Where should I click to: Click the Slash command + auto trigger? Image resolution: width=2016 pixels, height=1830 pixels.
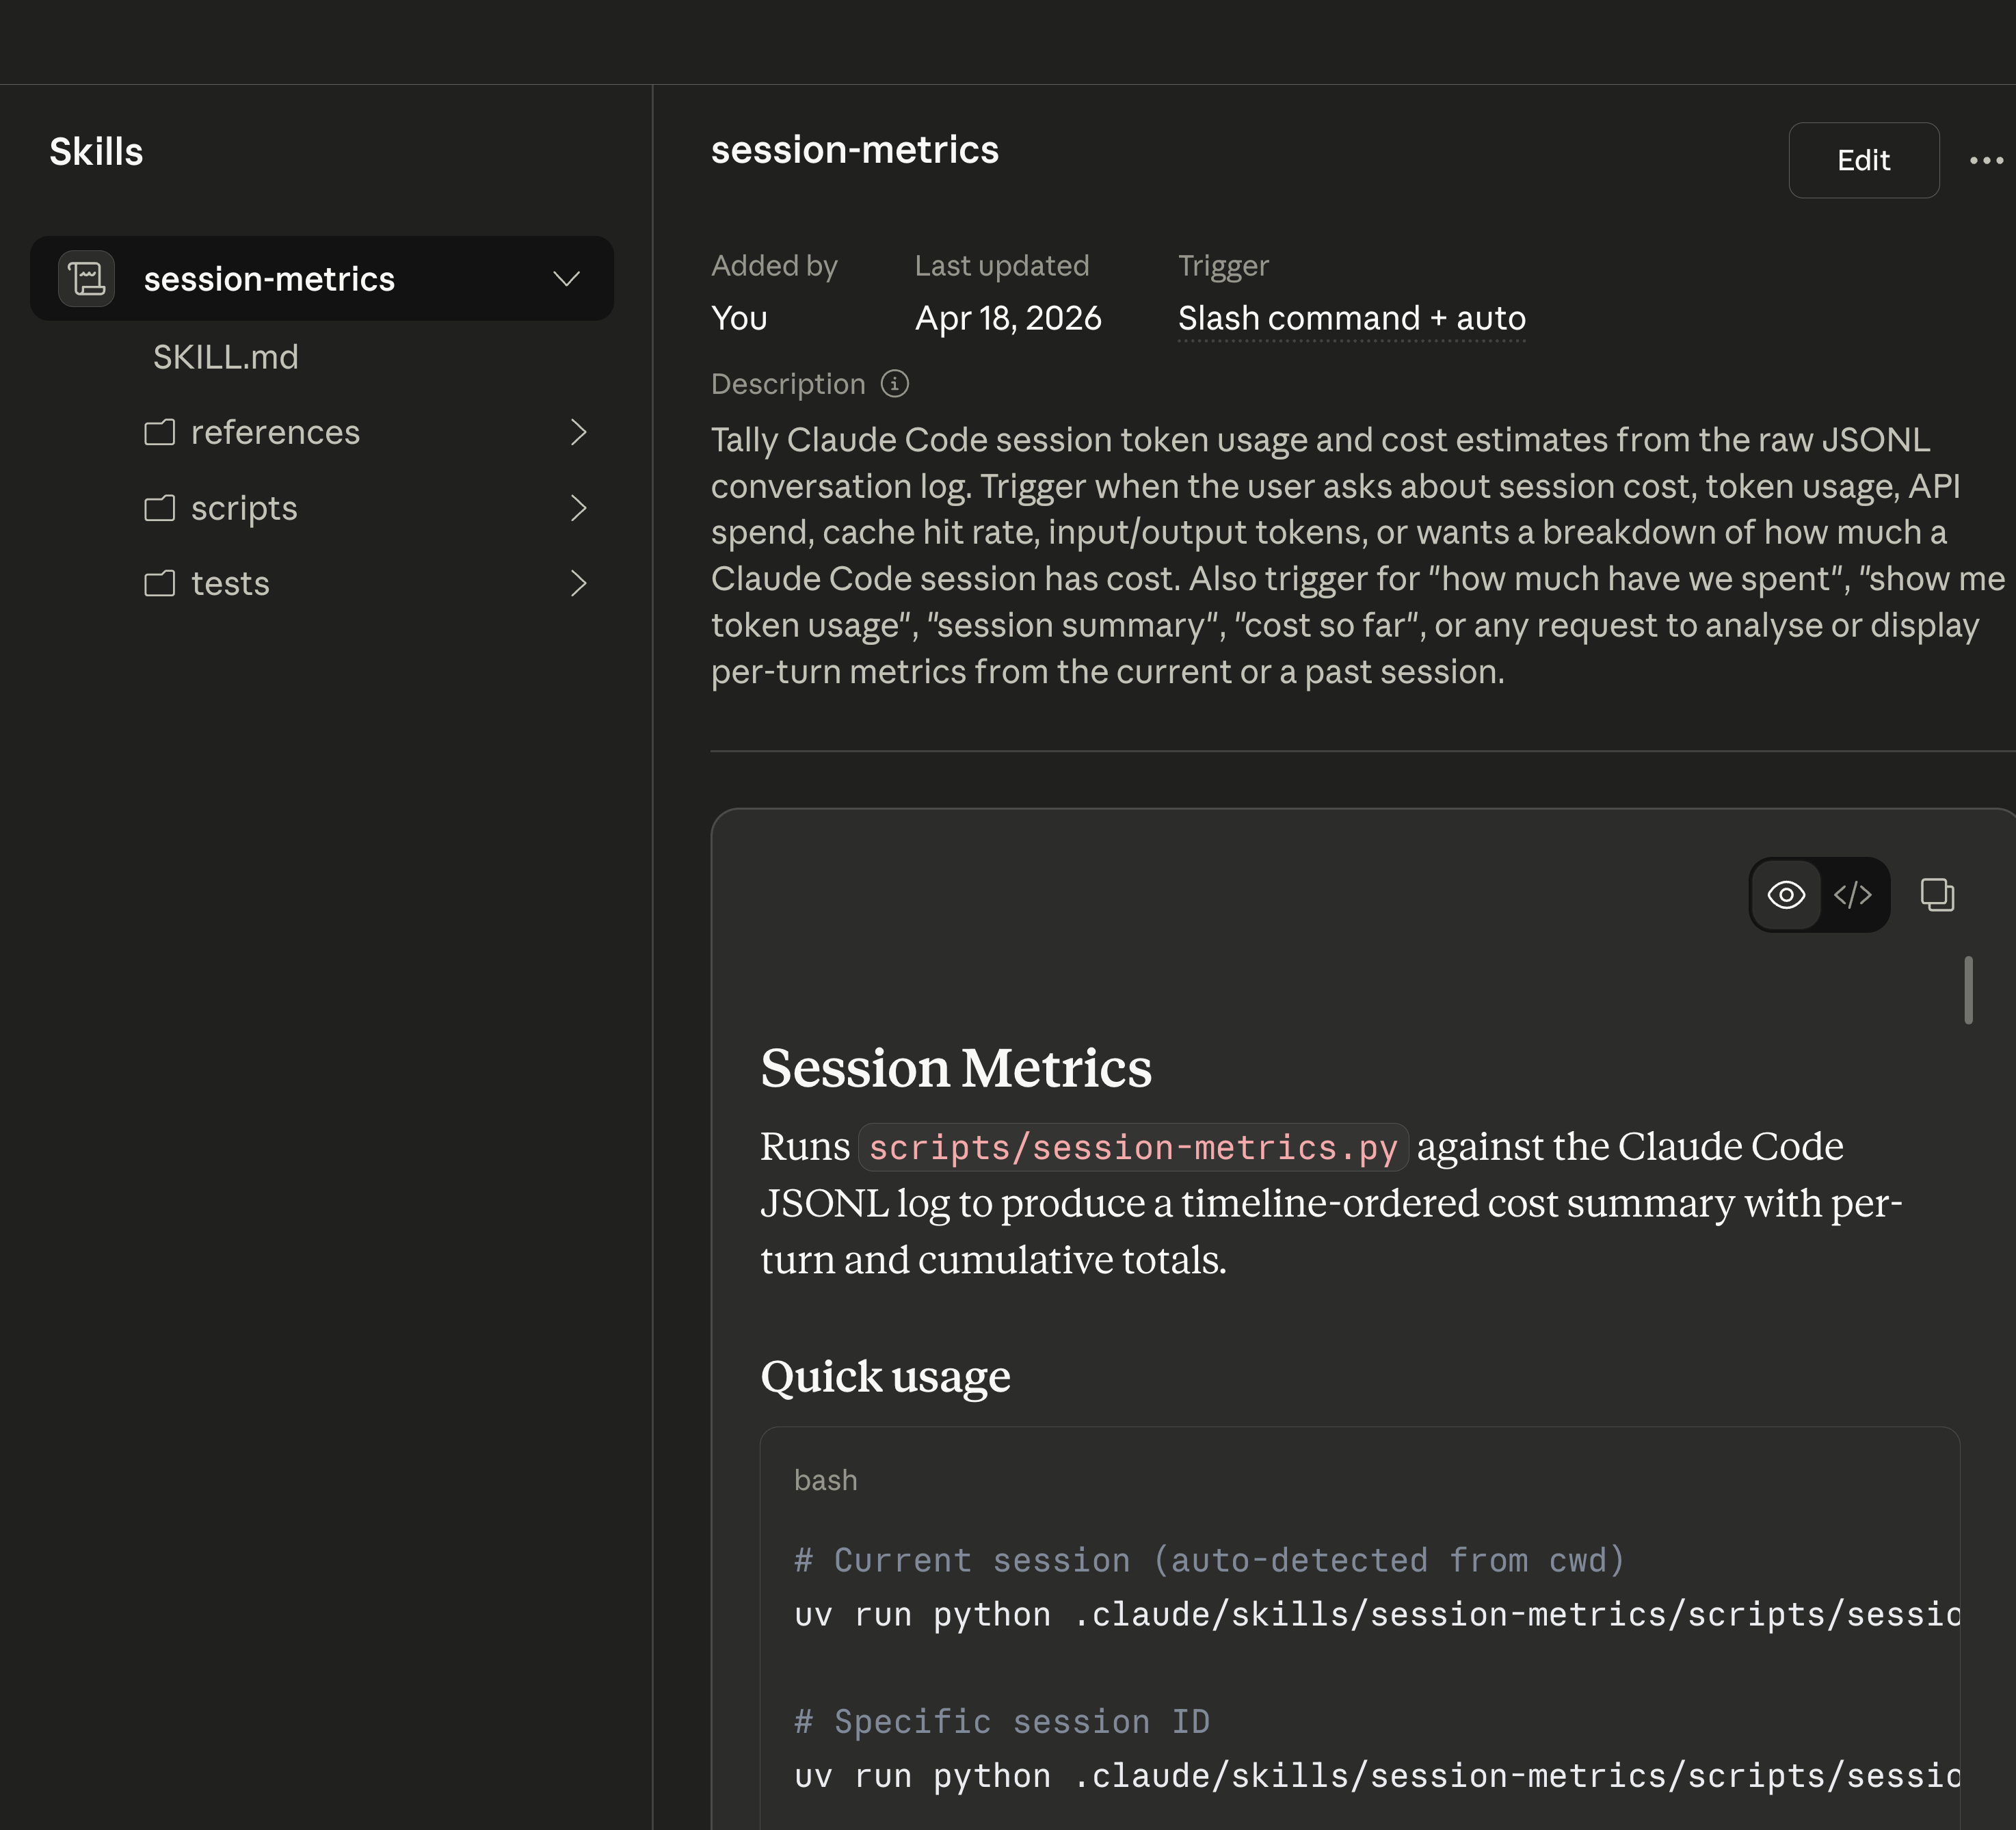pos(1351,318)
